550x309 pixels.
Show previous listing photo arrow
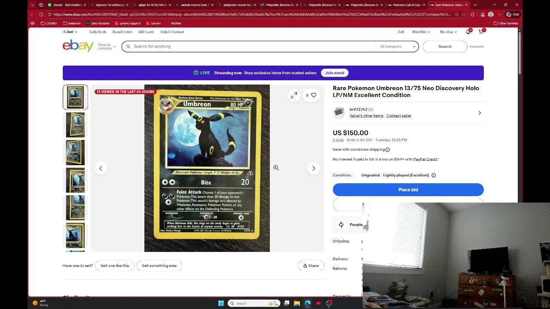[x=101, y=168]
